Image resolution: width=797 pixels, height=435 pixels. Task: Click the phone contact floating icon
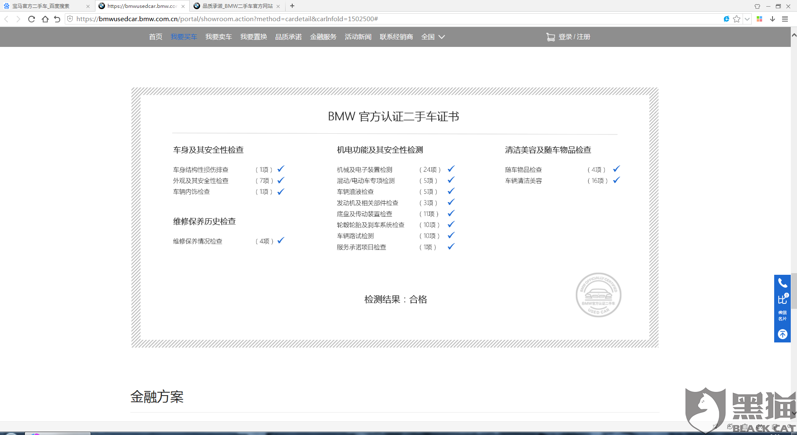782,283
